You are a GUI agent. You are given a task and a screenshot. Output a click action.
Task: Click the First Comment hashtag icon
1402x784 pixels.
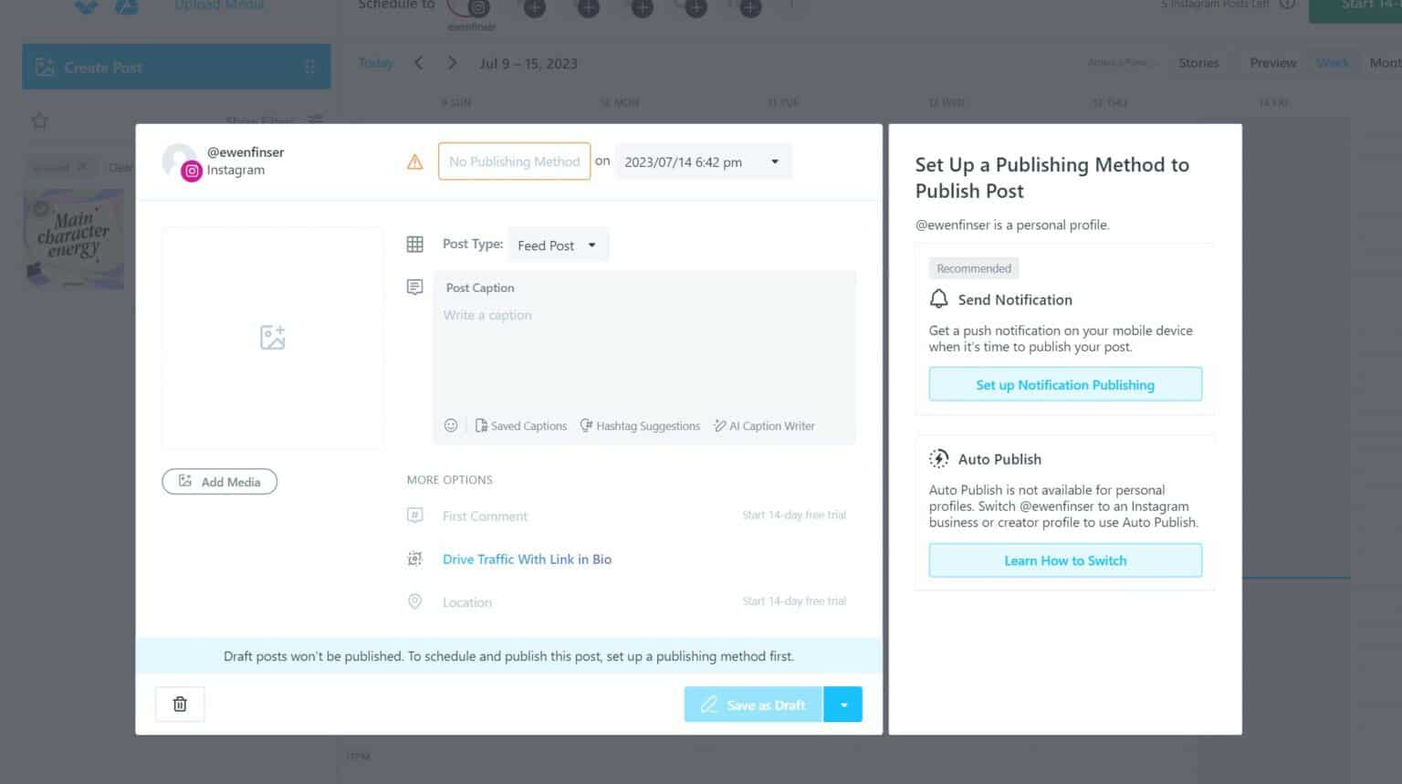pos(415,516)
